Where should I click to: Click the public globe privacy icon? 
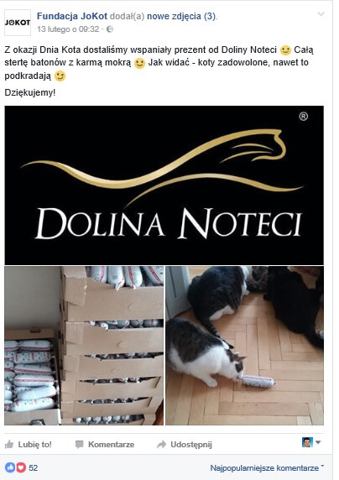pyautogui.click(x=110, y=29)
